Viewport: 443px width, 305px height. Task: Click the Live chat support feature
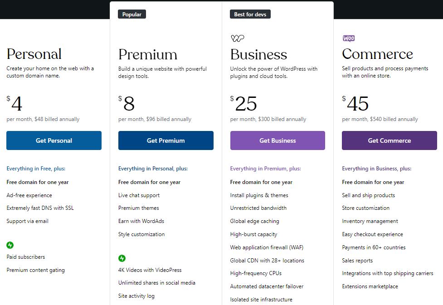(x=139, y=195)
